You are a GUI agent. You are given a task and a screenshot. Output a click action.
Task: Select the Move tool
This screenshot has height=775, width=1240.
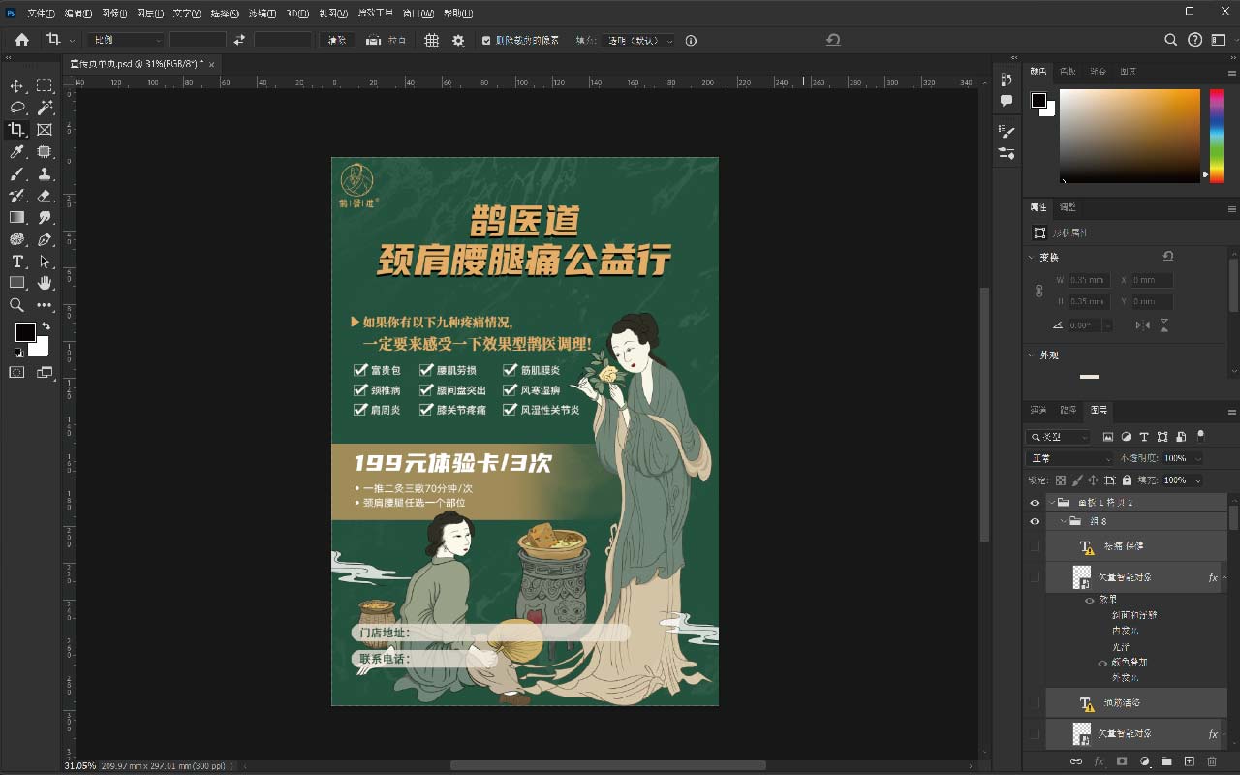tap(16, 86)
